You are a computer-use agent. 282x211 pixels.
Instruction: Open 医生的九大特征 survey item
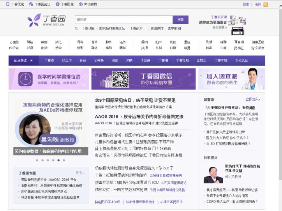(x=227, y=138)
